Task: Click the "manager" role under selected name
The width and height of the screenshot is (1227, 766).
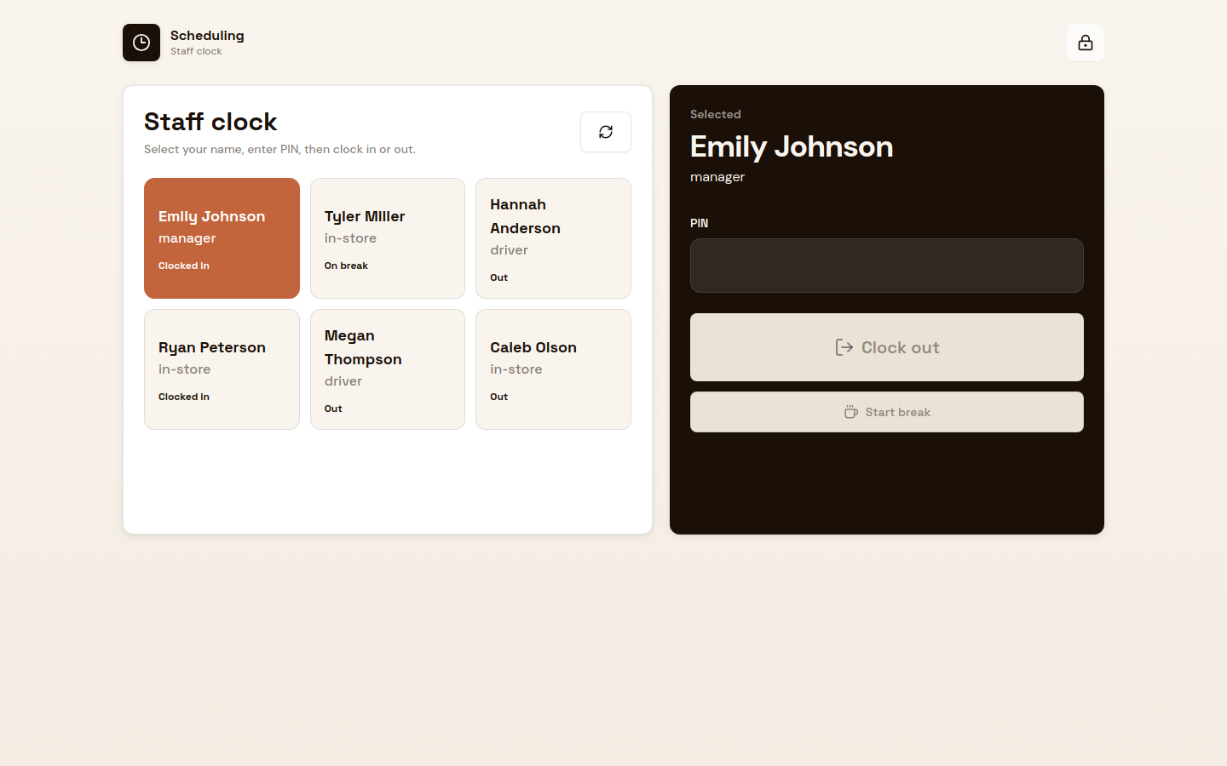Action: [x=717, y=177]
